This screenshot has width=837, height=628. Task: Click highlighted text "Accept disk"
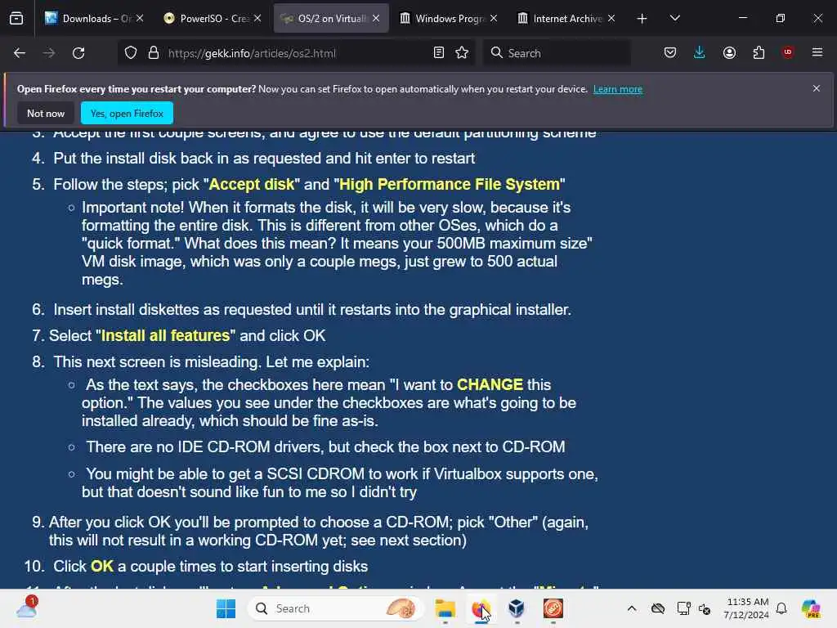251,184
